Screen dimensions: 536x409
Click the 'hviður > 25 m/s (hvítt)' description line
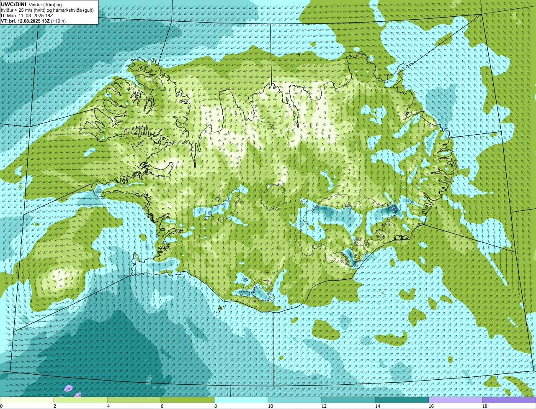(47, 10)
